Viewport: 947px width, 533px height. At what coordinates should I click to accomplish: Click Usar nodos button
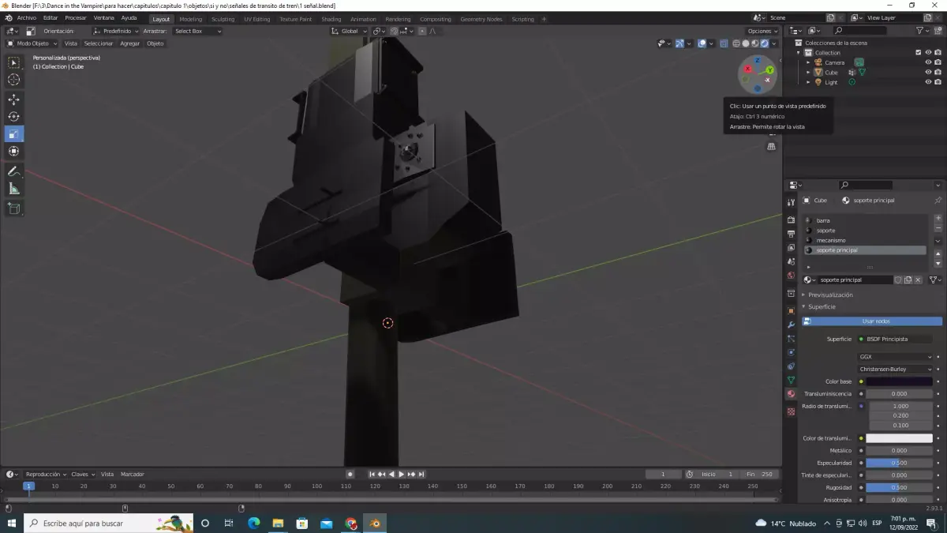click(x=872, y=321)
